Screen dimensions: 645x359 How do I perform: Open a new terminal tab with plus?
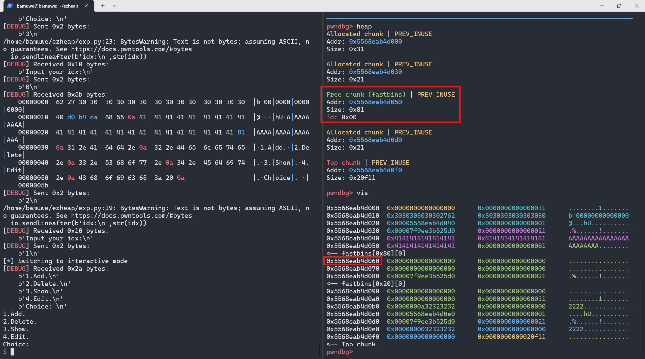(103, 6)
